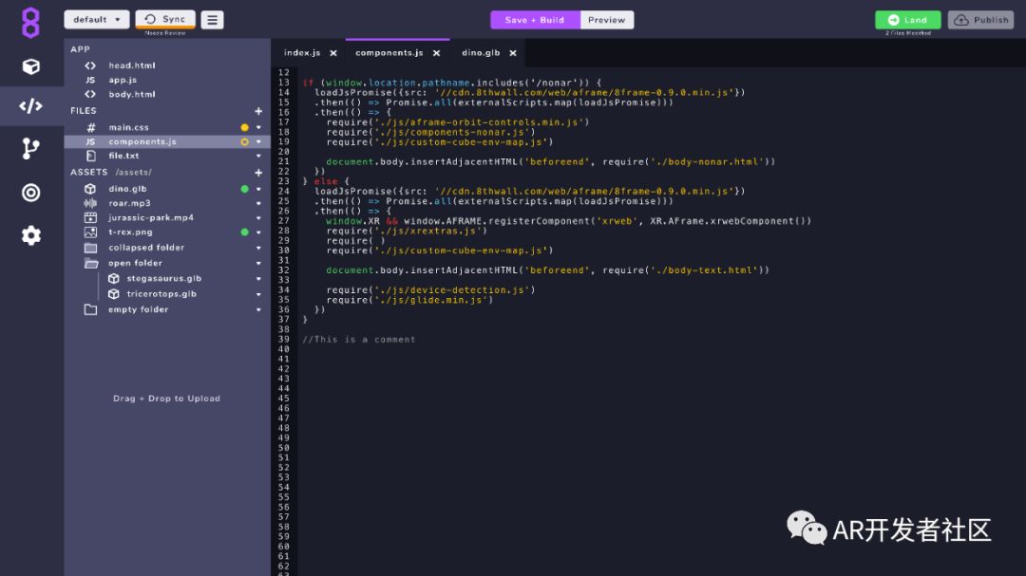Open the 3D cube sidebar panel
Screen dimensions: 1026x576
pyautogui.click(x=30, y=66)
